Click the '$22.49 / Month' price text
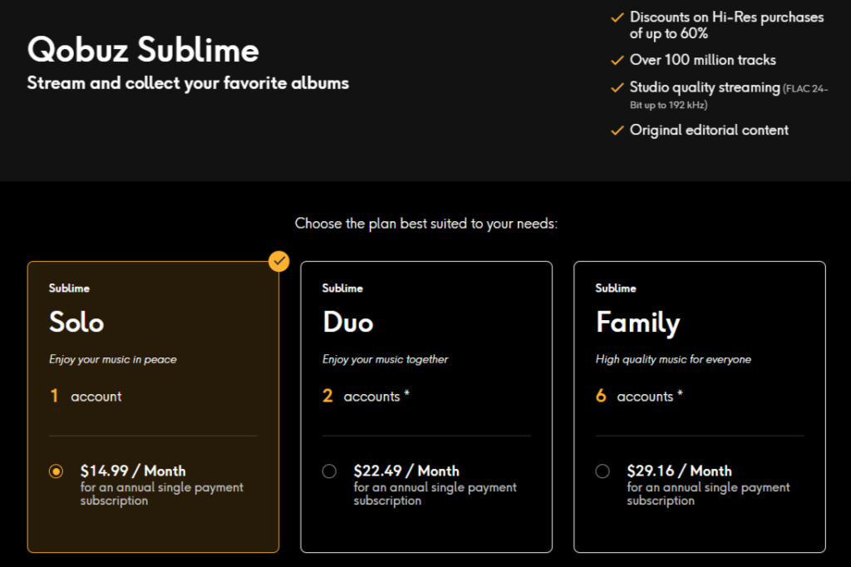This screenshot has height=567, width=851. click(x=406, y=471)
